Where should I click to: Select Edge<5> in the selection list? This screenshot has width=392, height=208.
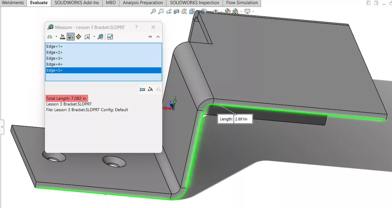104,70
